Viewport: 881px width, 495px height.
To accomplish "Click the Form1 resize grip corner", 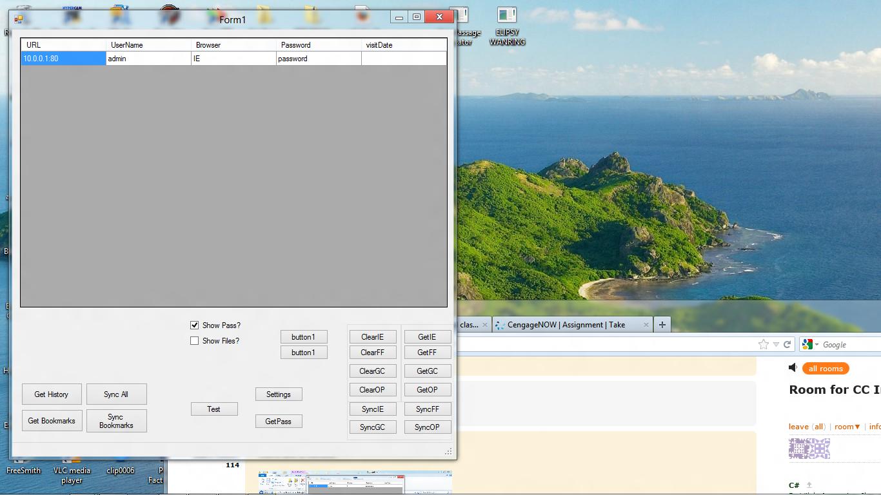I will click(448, 451).
